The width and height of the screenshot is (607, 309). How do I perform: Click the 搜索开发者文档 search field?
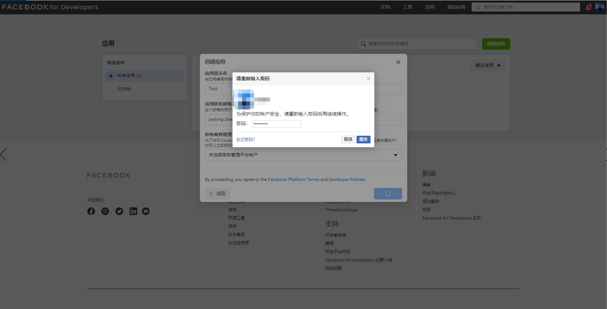click(x=526, y=7)
